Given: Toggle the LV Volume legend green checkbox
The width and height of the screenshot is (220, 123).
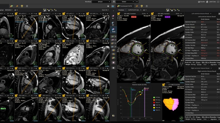Looking at the screenshot, I should click(154, 97).
